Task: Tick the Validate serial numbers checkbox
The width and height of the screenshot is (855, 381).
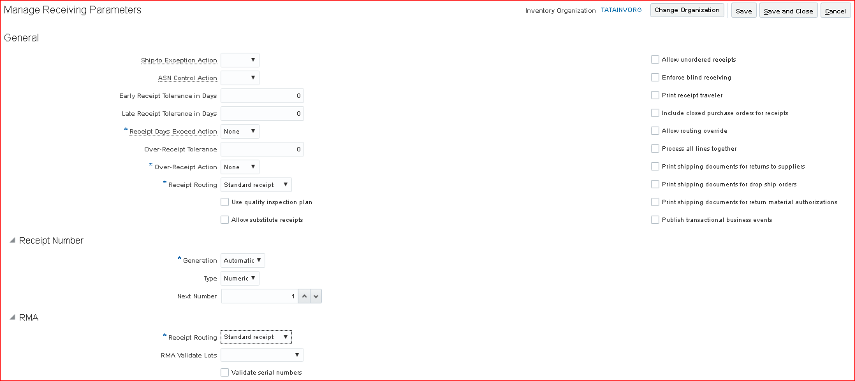Action: coord(224,373)
